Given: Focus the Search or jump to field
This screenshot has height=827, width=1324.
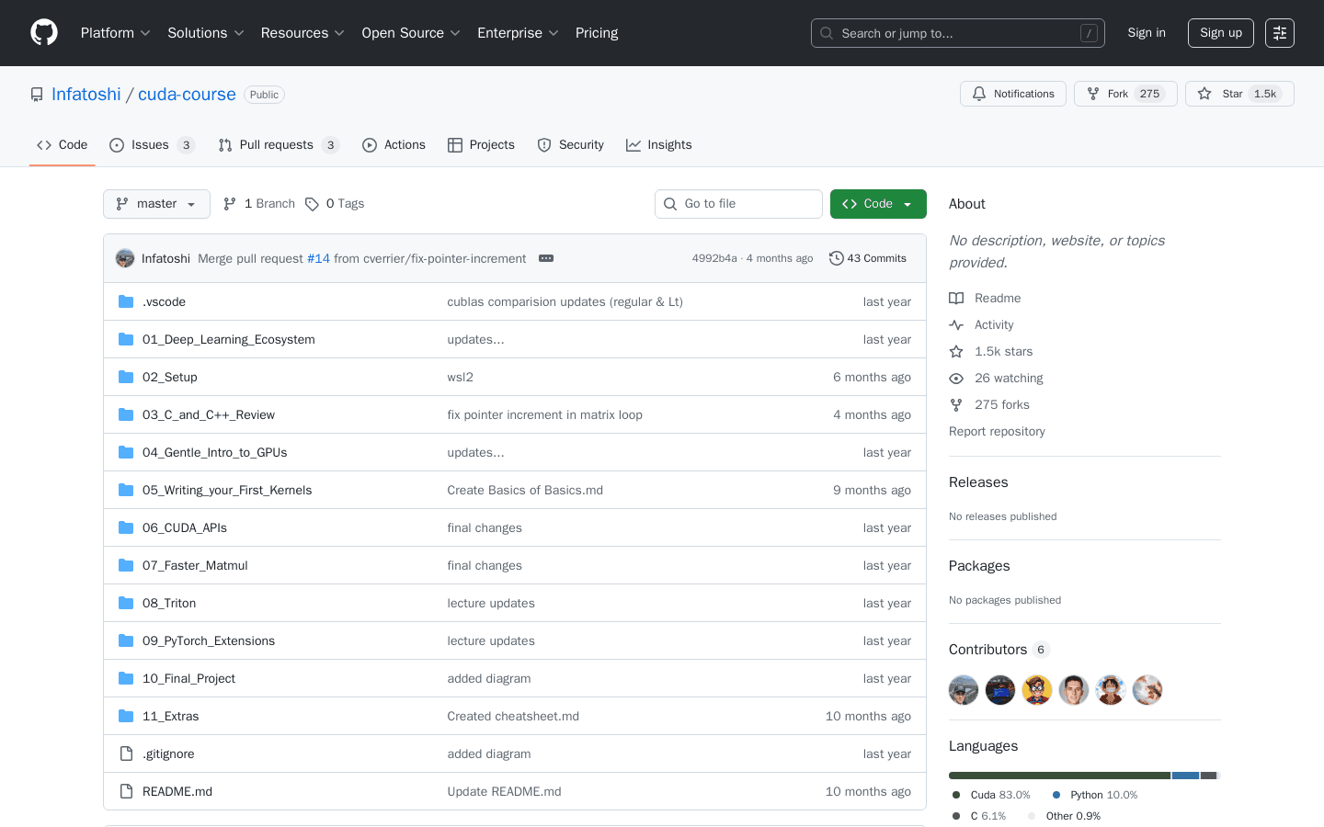Looking at the screenshot, I should coord(958,33).
